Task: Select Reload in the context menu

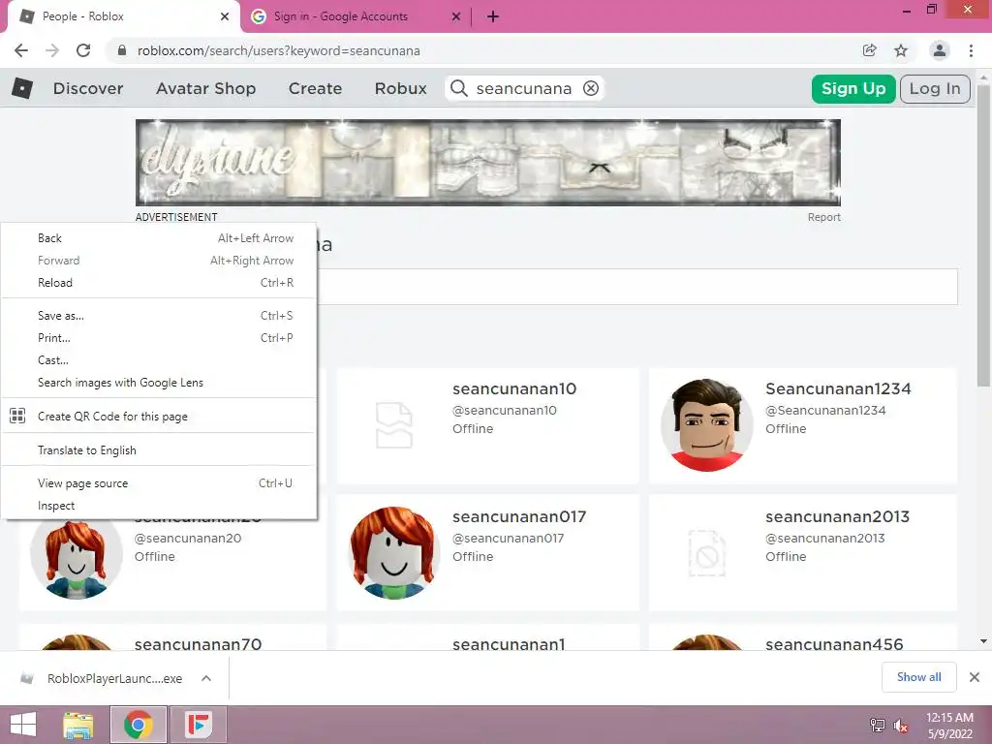Action: point(158,283)
